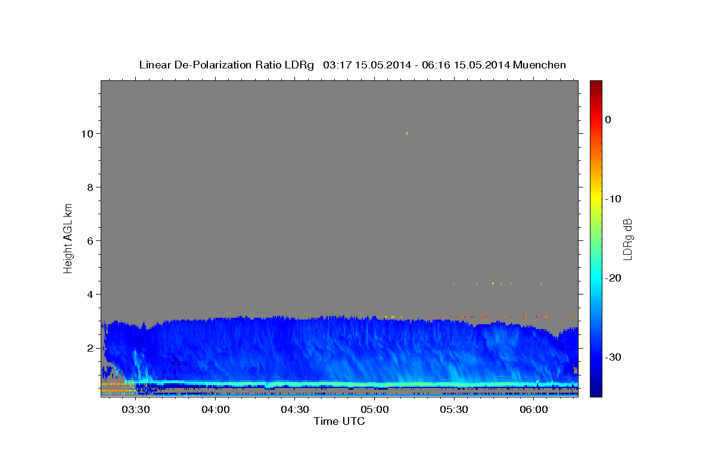Viewport: 715px width, 476px height.
Task: Click the colorbar at the 0 dB level
Action: [x=596, y=120]
